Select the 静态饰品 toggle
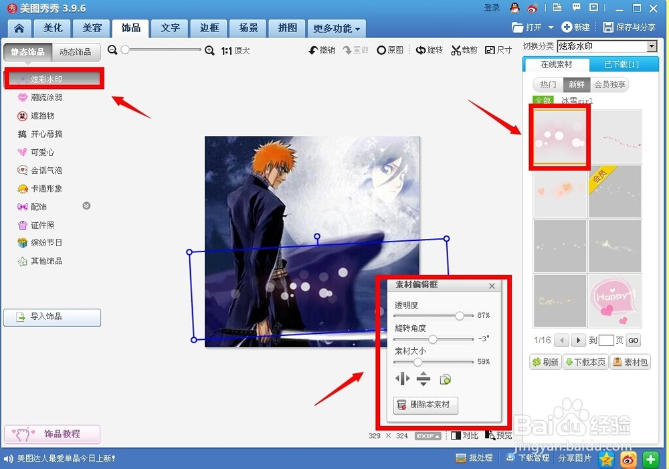 pos(27,52)
